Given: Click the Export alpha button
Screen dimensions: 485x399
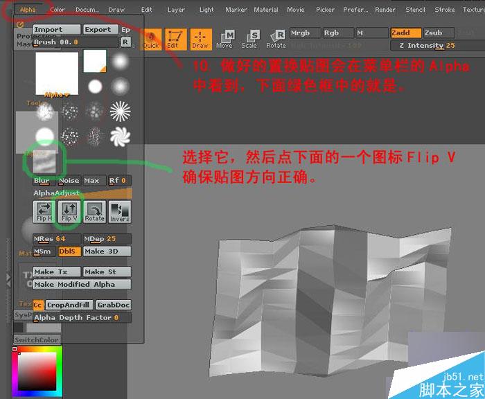Looking at the screenshot, I should coord(100,29).
